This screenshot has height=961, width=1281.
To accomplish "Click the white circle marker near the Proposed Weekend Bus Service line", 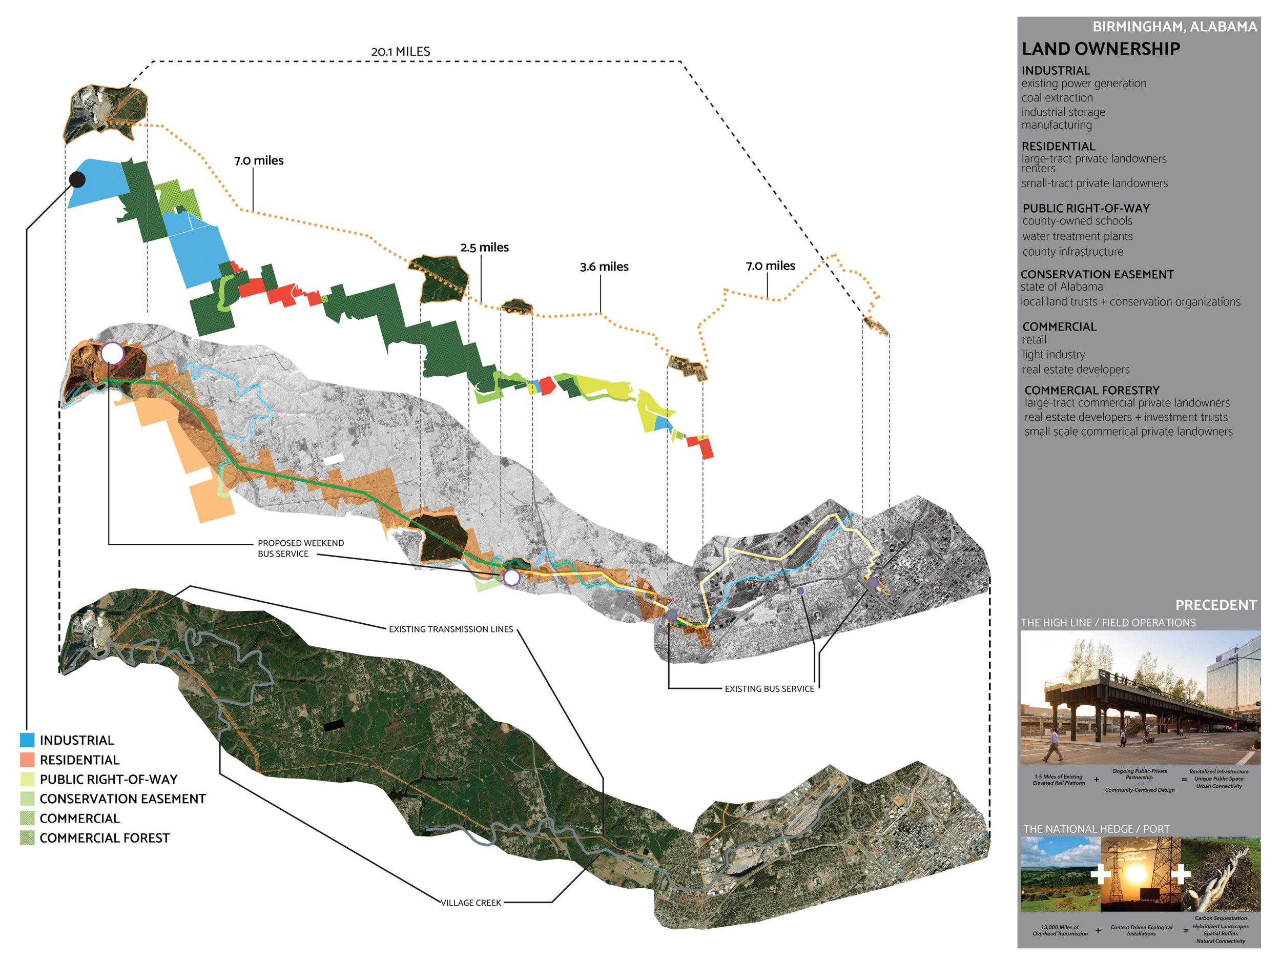I will pyautogui.click(x=511, y=577).
